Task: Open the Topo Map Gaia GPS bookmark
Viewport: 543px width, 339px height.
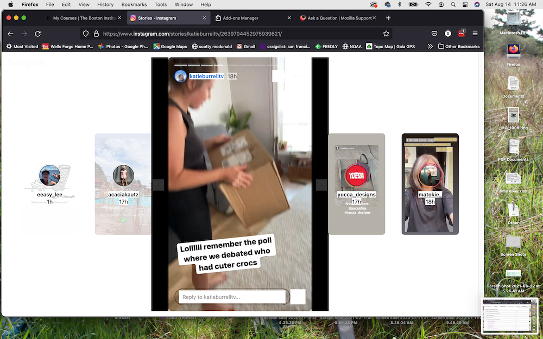Action: (390, 46)
